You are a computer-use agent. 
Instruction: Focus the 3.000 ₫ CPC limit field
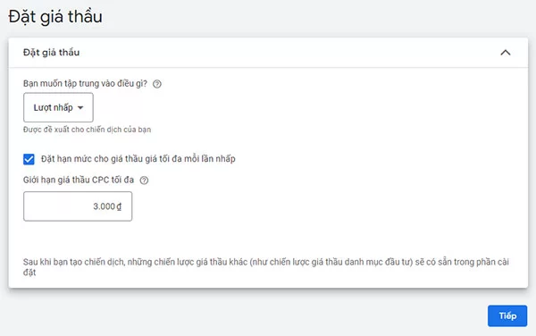pyautogui.click(x=78, y=206)
